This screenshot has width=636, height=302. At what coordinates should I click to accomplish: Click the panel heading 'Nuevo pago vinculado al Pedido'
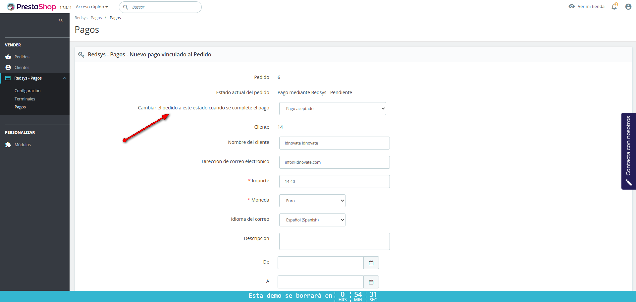(x=170, y=54)
